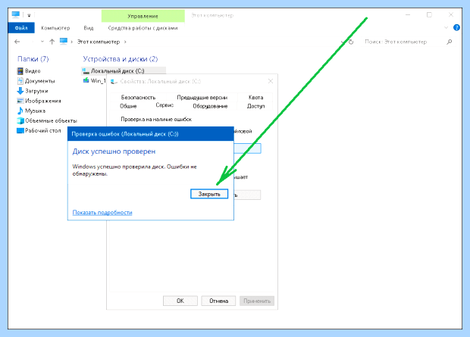Open the Квота tab
Screen dimensions: 470x337
pyautogui.click(x=255, y=98)
